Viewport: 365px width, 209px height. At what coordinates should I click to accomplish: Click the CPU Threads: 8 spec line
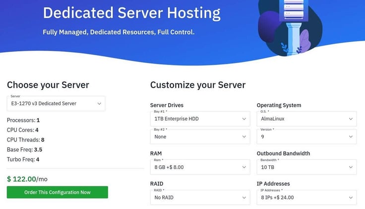click(26, 140)
